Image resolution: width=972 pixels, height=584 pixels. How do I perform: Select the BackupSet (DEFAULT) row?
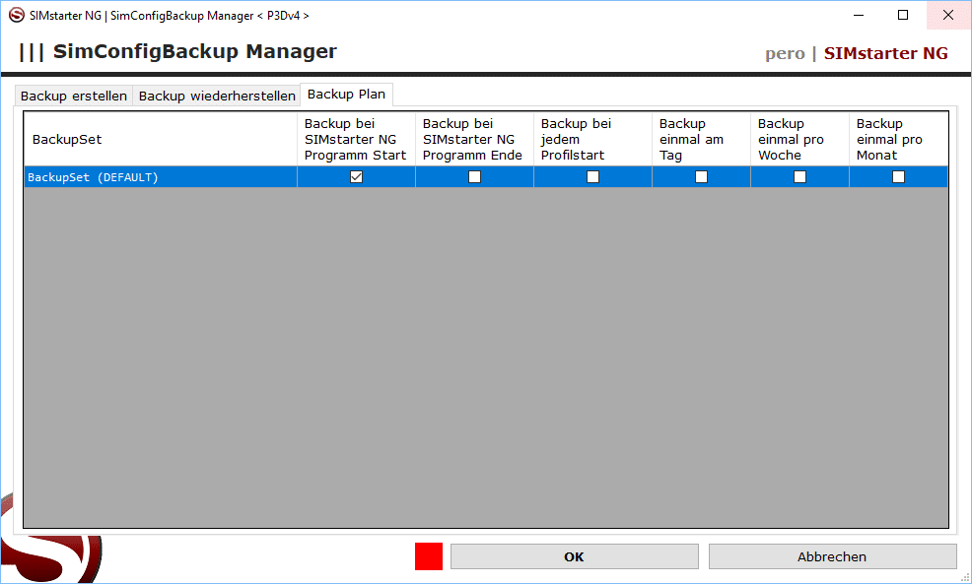pyautogui.click(x=158, y=177)
